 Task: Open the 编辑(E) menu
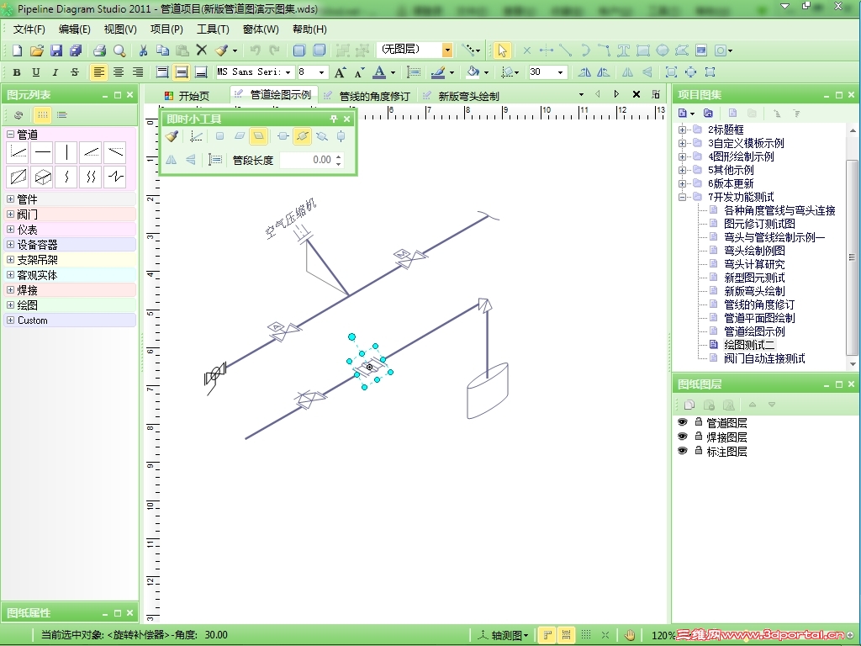[75, 29]
